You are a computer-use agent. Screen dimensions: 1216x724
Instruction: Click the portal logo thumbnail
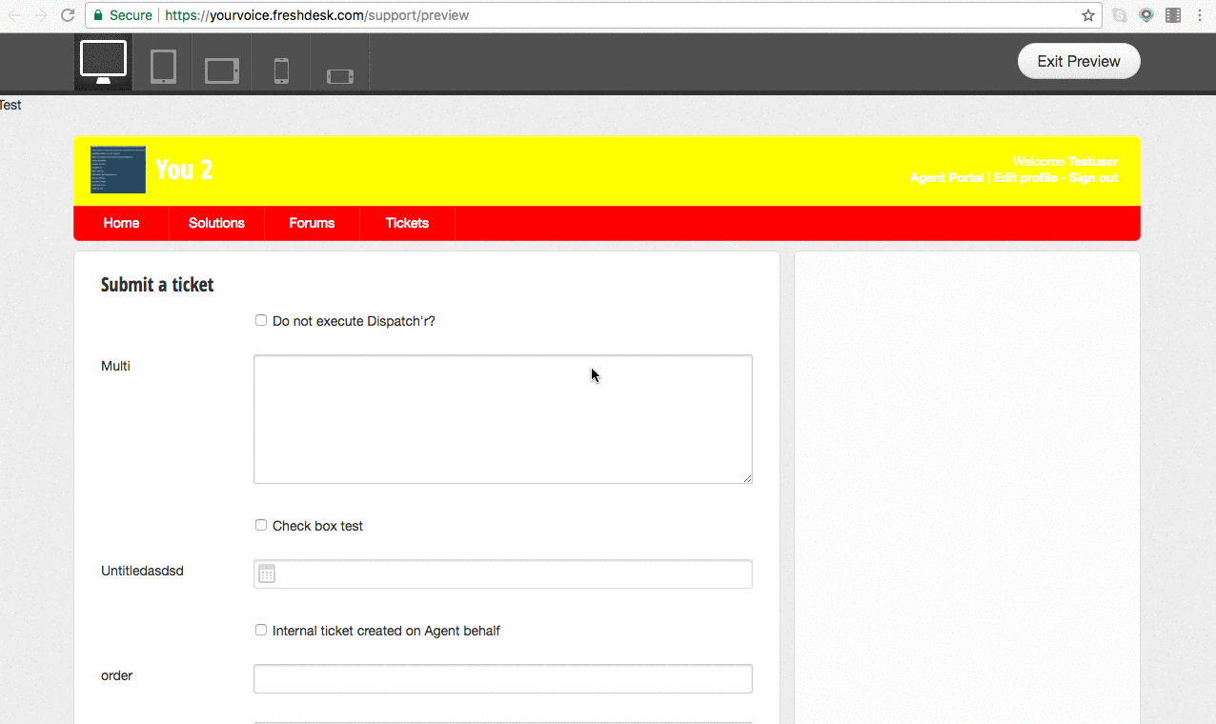pyautogui.click(x=118, y=170)
